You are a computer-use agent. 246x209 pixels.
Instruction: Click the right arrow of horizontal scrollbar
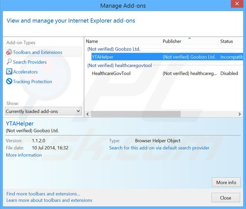coord(239,114)
